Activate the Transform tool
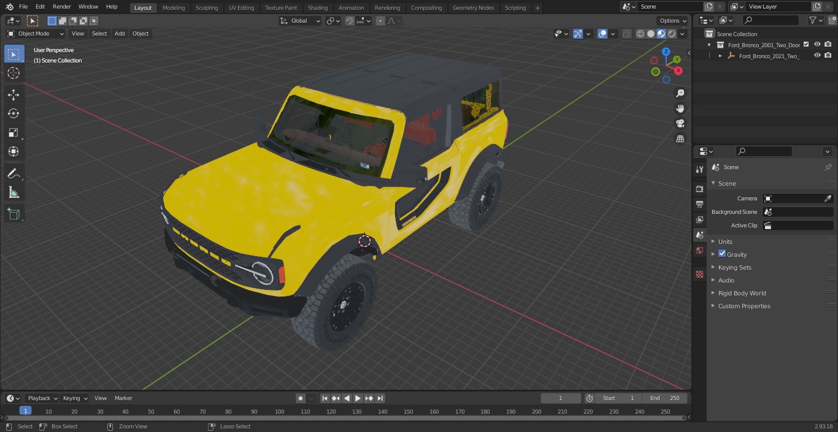Viewport: 838px width, 432px height. pos(13,151)
